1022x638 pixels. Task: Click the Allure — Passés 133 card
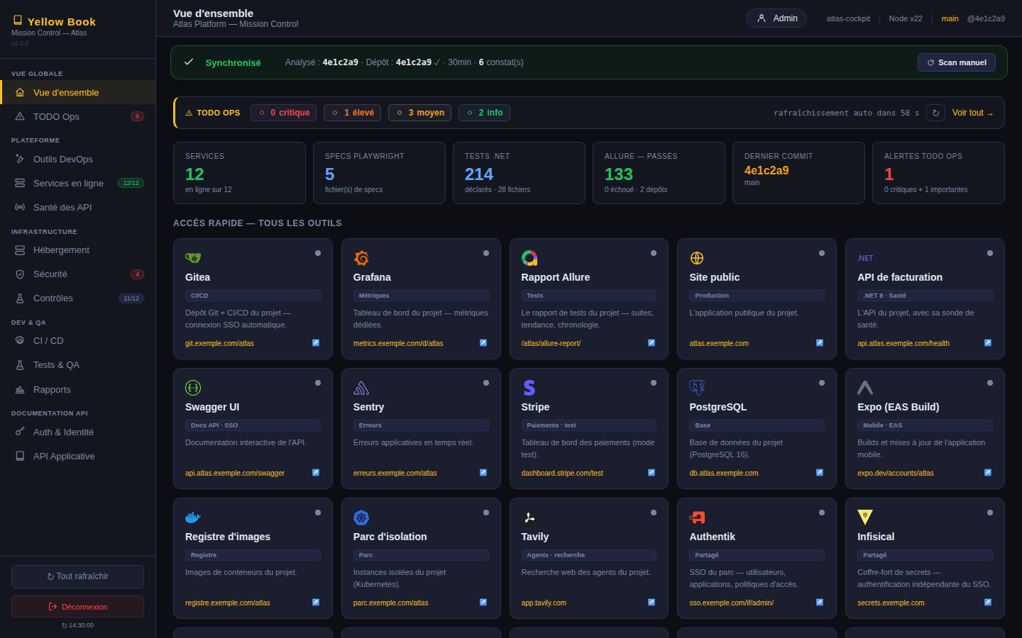tap(659, 173)
